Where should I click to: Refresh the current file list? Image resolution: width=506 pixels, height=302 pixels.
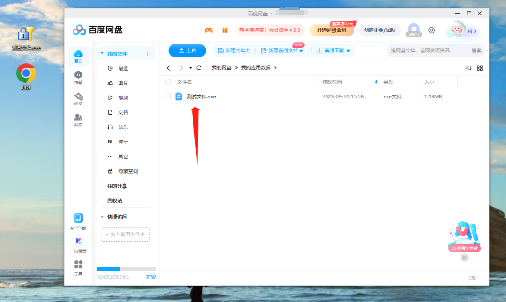[x=199, y=68]
